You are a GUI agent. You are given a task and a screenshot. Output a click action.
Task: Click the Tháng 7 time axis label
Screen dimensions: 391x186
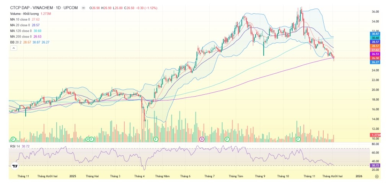click(x=209, y=176)
